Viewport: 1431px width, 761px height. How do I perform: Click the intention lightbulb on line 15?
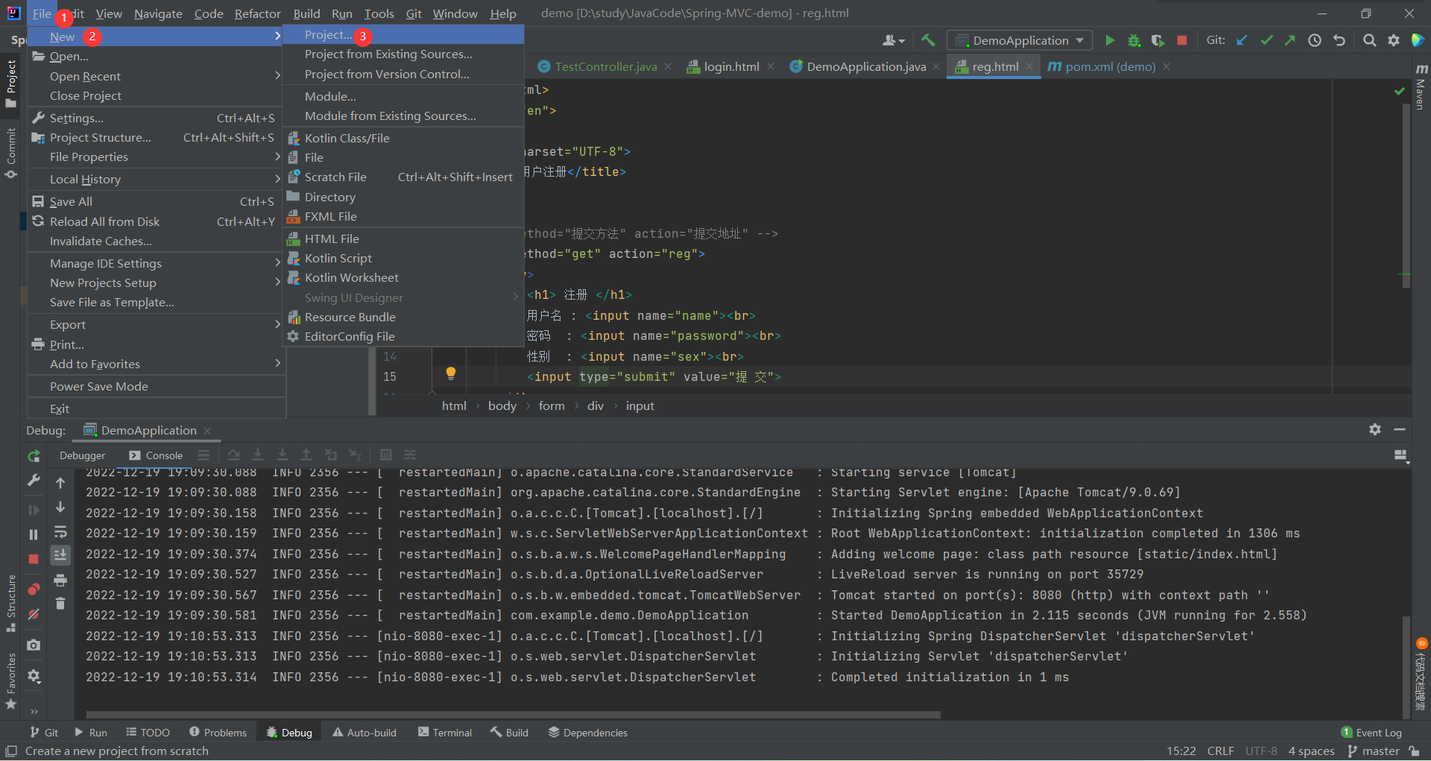[x=451, y=373]
